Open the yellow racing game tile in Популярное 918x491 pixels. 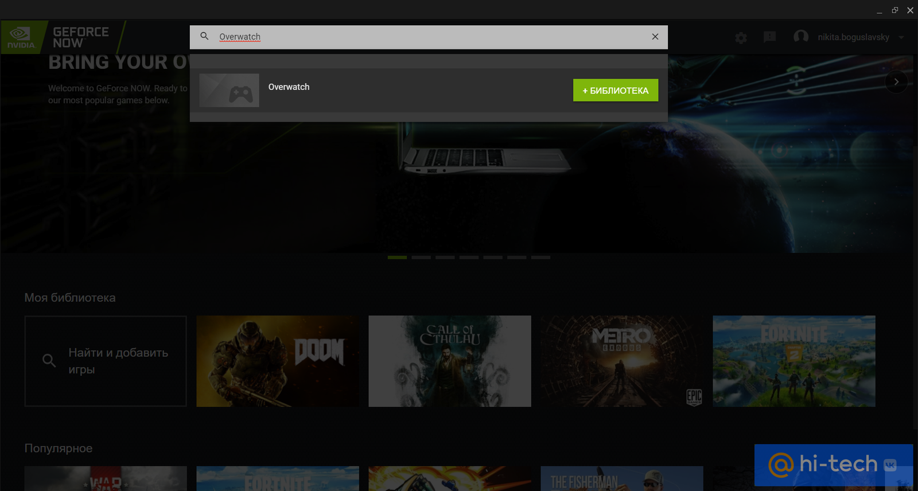click(x=450, y=478)
